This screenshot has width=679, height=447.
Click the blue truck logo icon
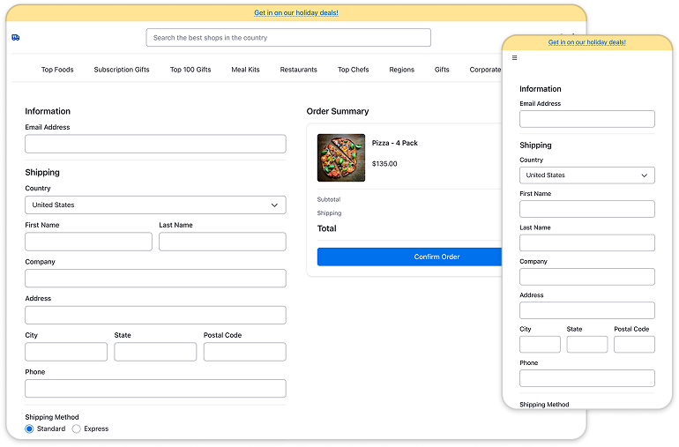click(16, 38)
